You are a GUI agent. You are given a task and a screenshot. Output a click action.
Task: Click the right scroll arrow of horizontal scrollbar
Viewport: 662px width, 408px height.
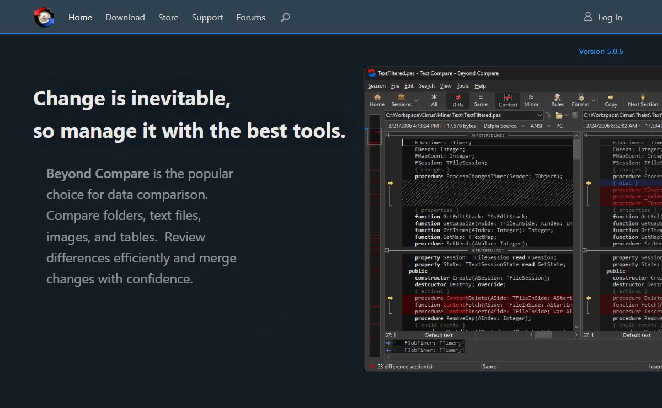[576, 335]
